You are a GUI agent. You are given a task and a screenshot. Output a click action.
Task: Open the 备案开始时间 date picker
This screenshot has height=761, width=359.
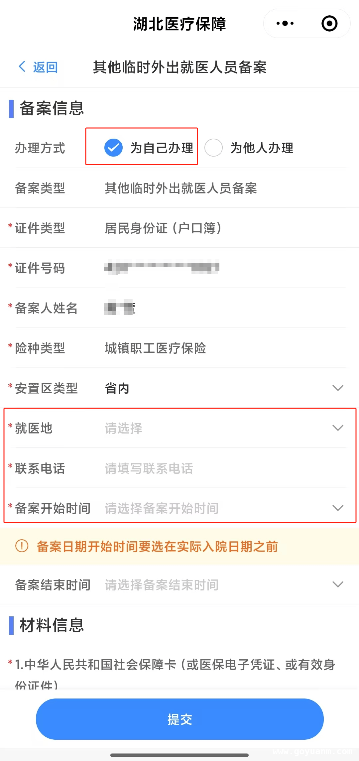pyautogui.click(x=179, y=508)
